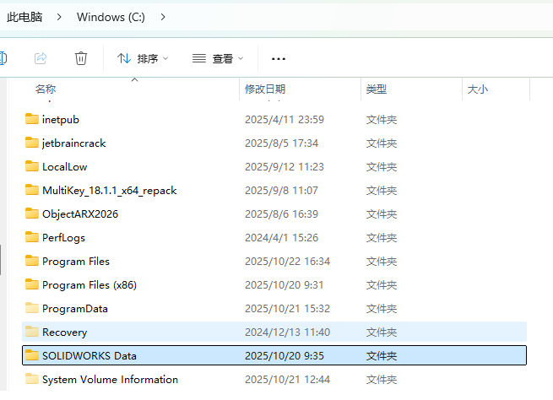Click date 2025/9/8 11:07 of MultiKey
The height and width of the screenshot is (400, 553).
point(281,191)
